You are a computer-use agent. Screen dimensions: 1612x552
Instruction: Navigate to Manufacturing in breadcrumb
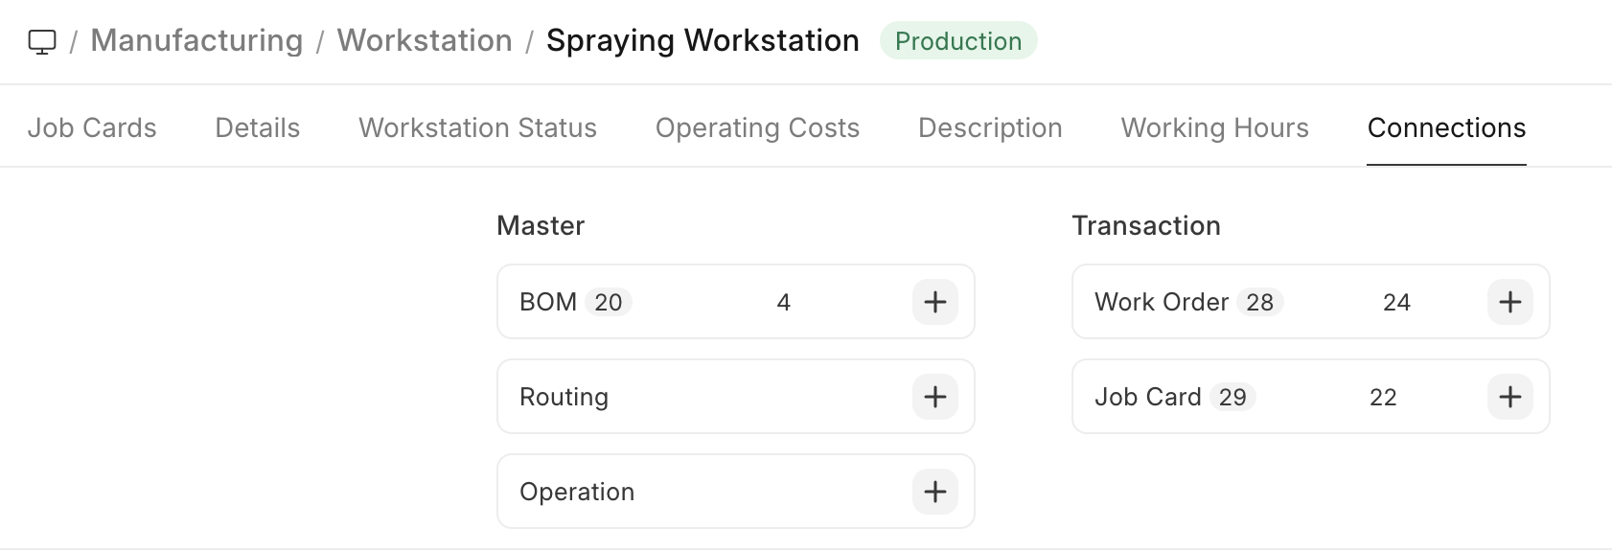click(x=196, y=41)
